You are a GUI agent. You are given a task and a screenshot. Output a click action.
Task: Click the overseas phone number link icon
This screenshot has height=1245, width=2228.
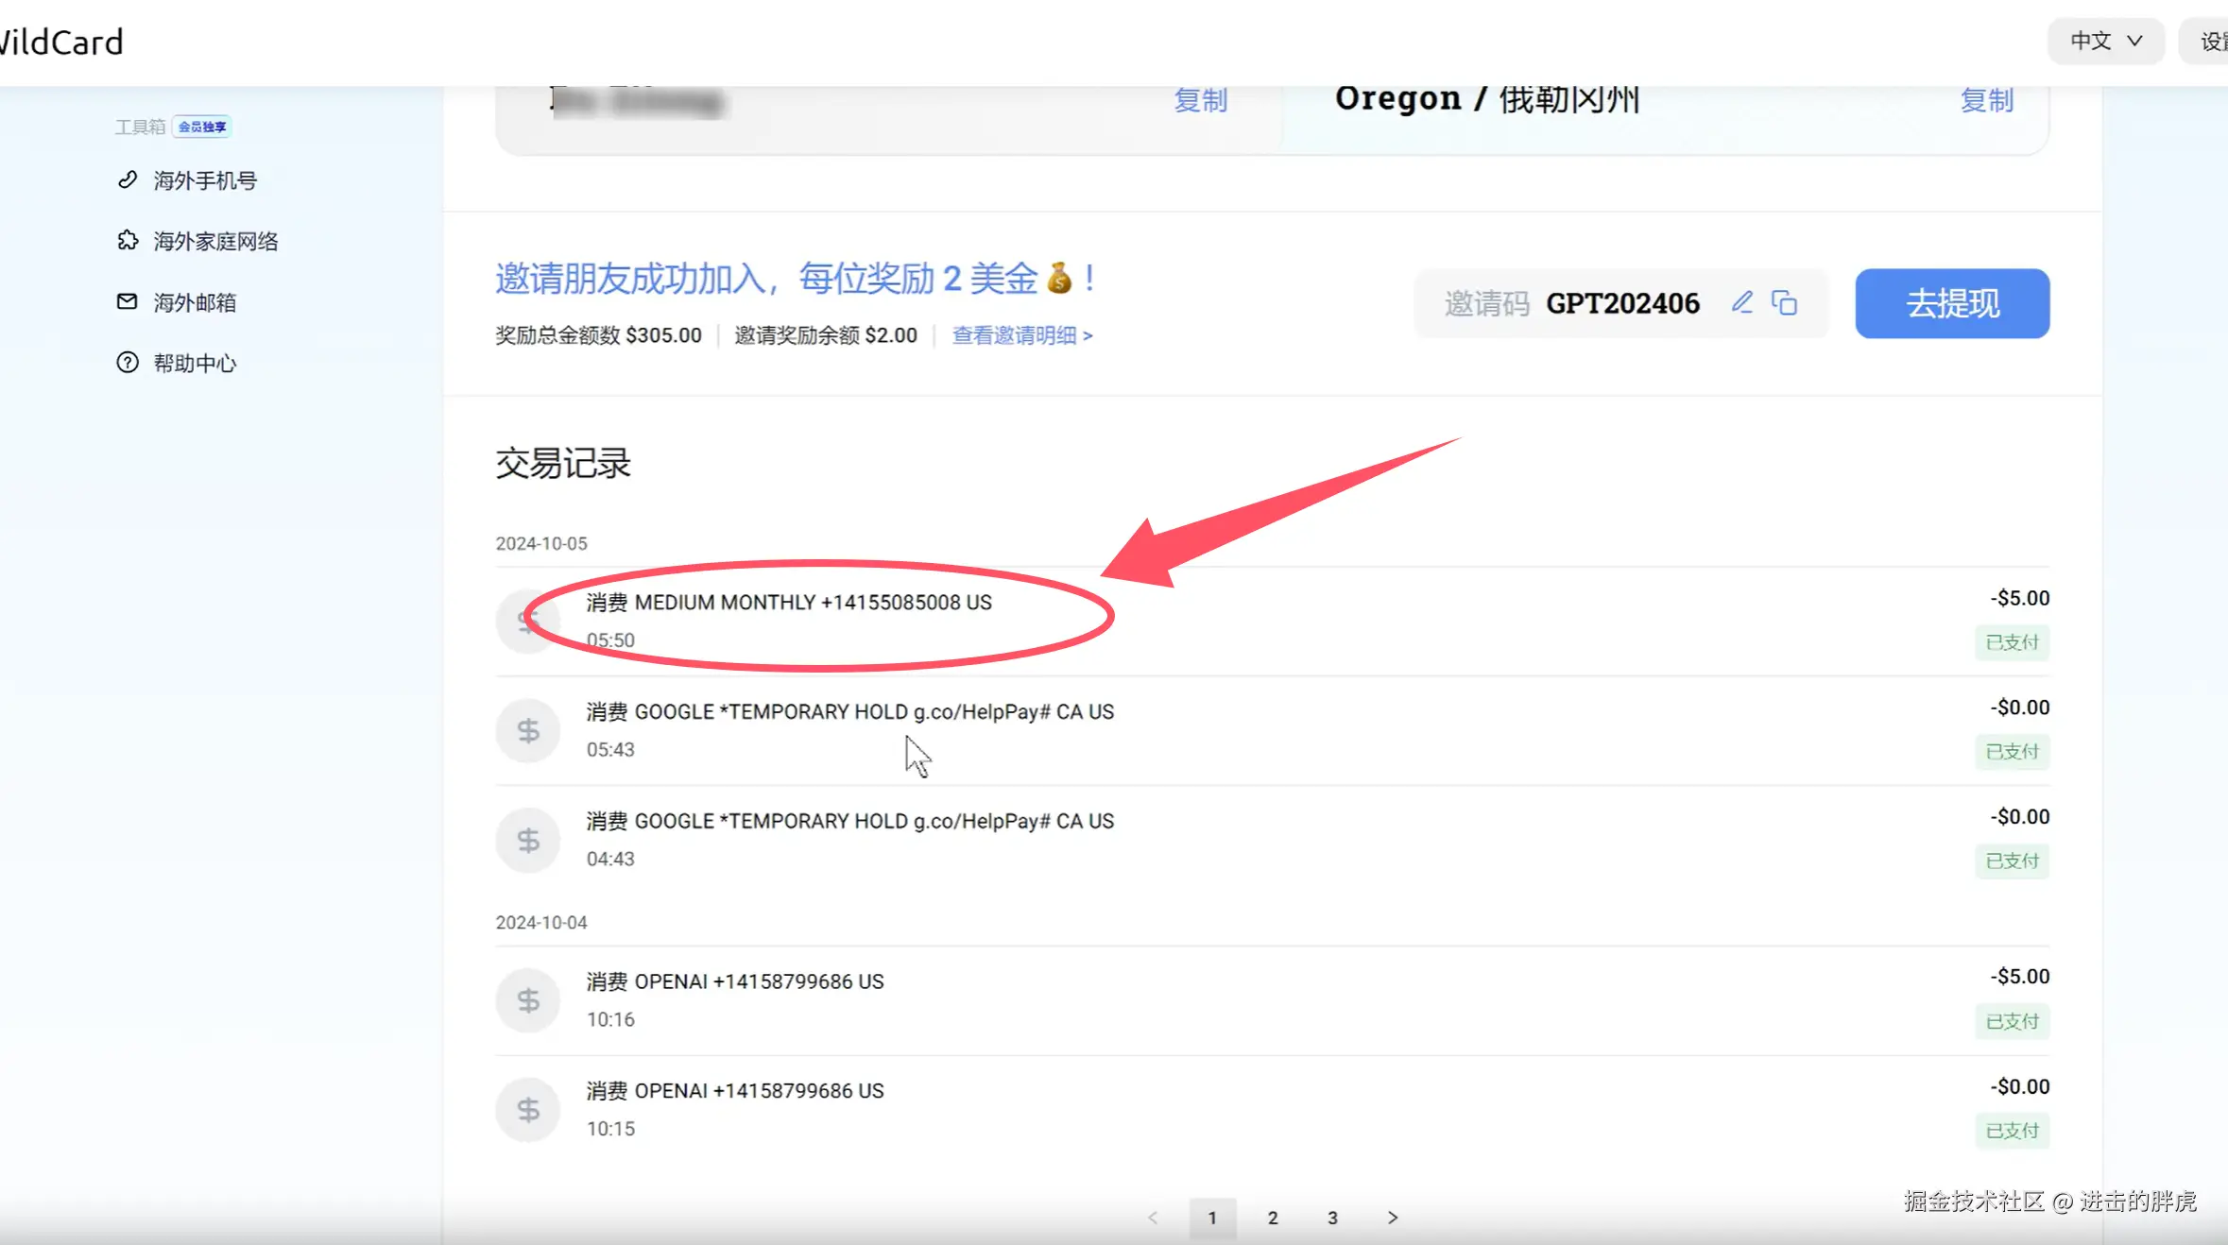pos(128,179)
